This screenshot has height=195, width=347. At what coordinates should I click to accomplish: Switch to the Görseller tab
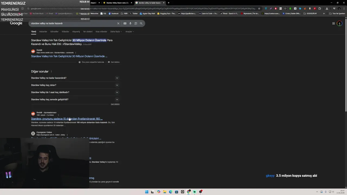54,32
